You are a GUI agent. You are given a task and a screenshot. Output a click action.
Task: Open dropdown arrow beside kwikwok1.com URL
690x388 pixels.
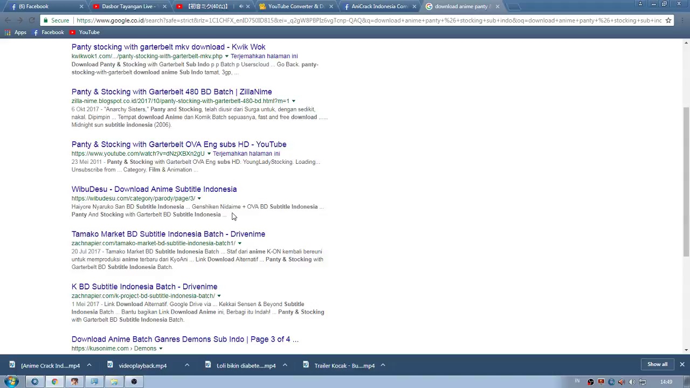(x=226, y=57)
